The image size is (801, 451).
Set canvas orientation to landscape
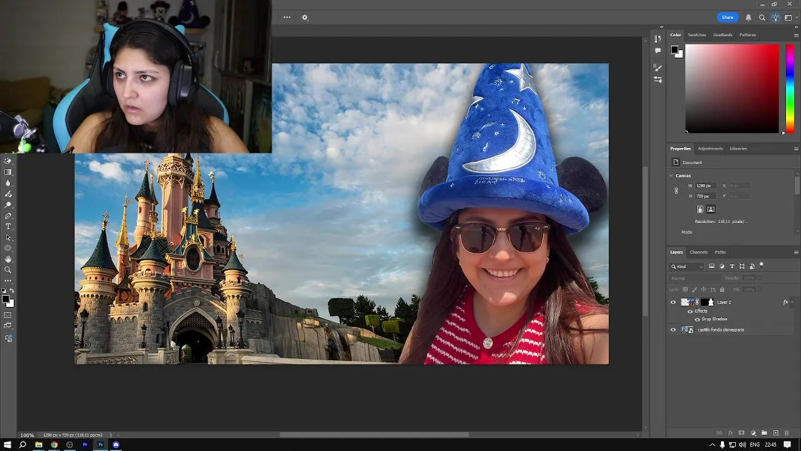[x=710, y=209]
